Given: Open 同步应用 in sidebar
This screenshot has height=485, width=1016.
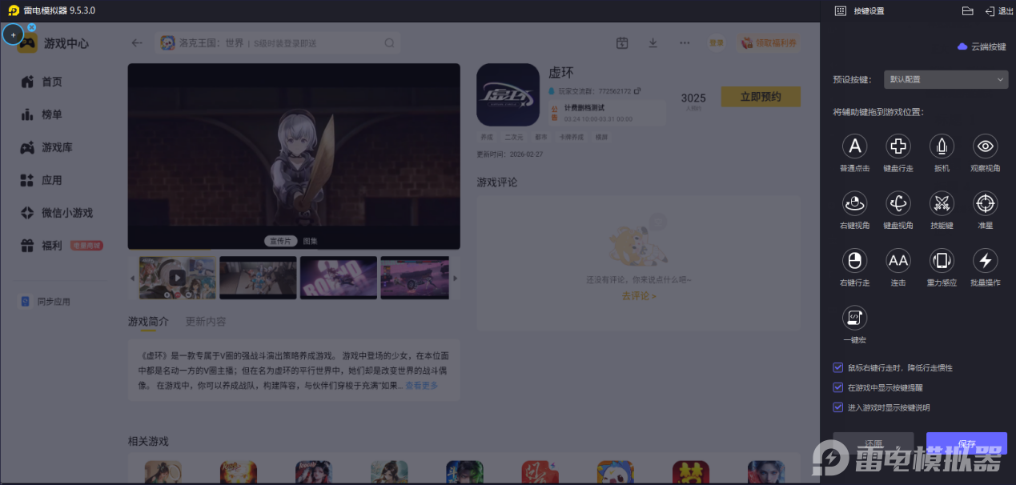Looking at the screenshot, I should pyautogui.click(x=46, y=302).
